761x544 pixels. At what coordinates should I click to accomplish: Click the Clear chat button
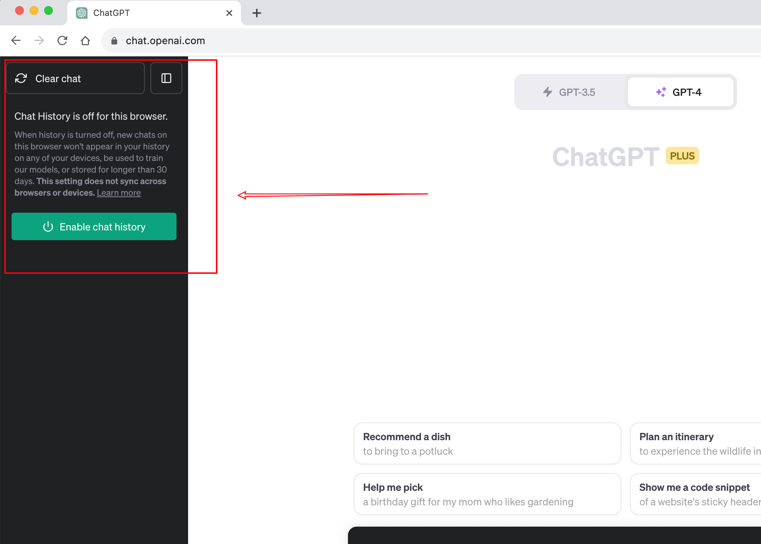(75, 78)
